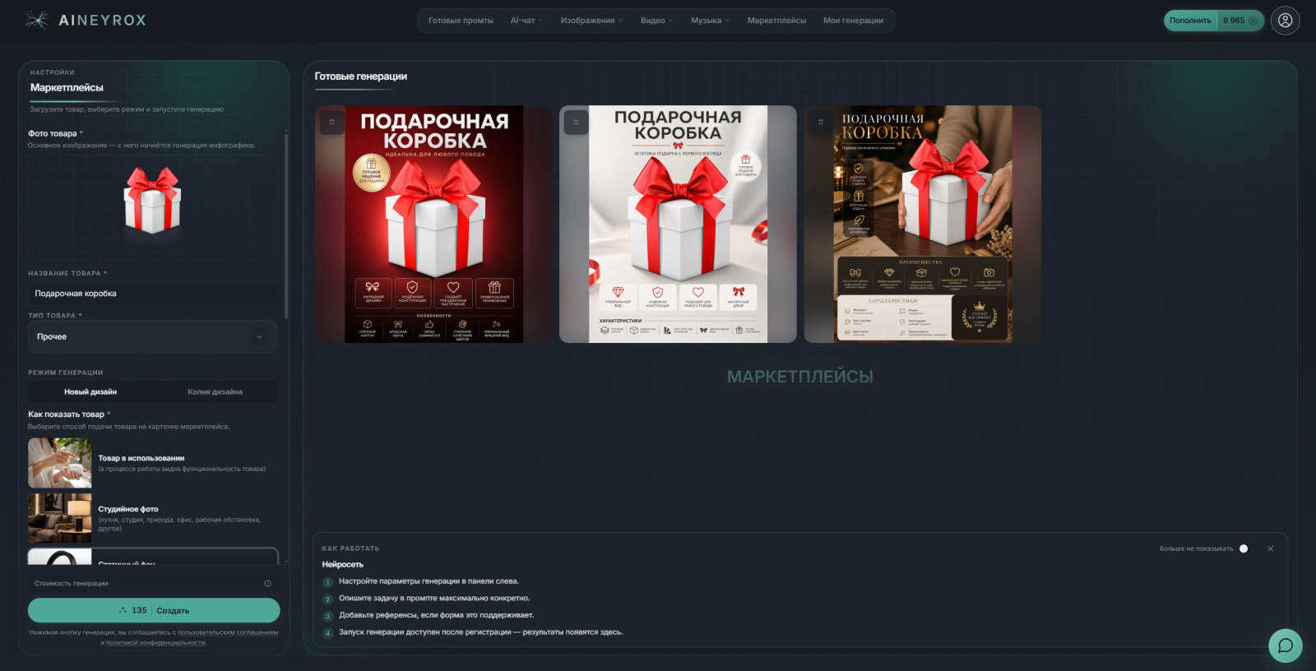The image size is (1316, 671).
Task: Delete the third dark gift box generation
Action: pyautogui.click(x=820, y=123)
